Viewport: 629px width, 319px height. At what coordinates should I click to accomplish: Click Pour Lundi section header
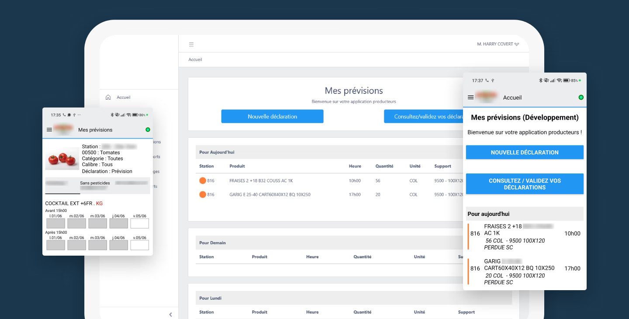(x=354, y=298)
